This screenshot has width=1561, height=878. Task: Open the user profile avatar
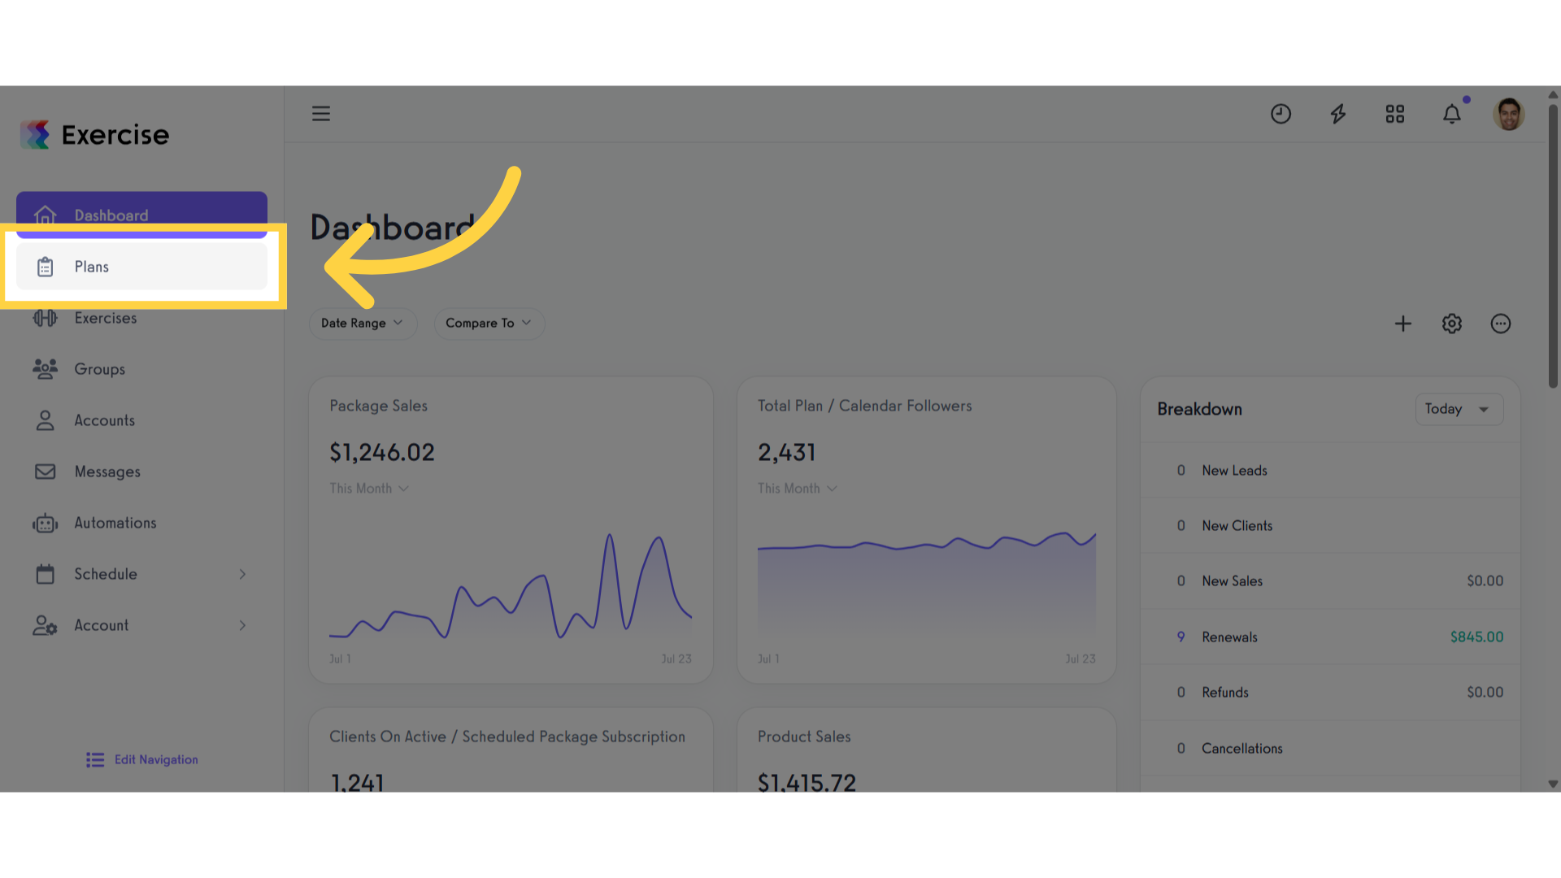(1509, 114)
